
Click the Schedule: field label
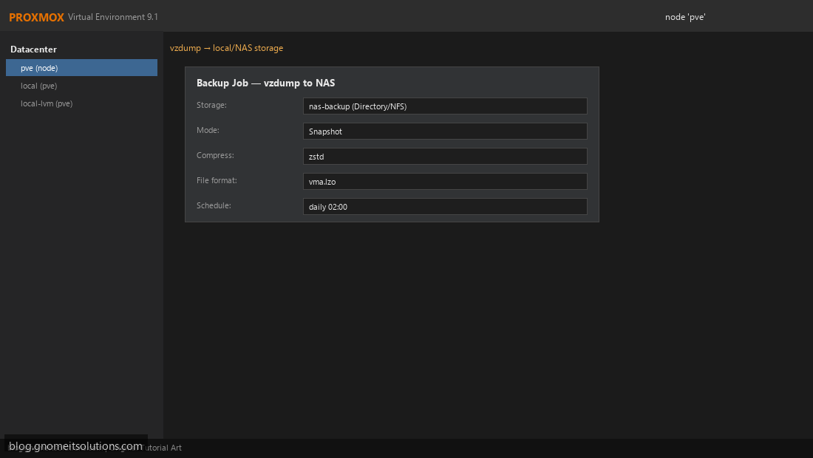[x=214, y=205]
